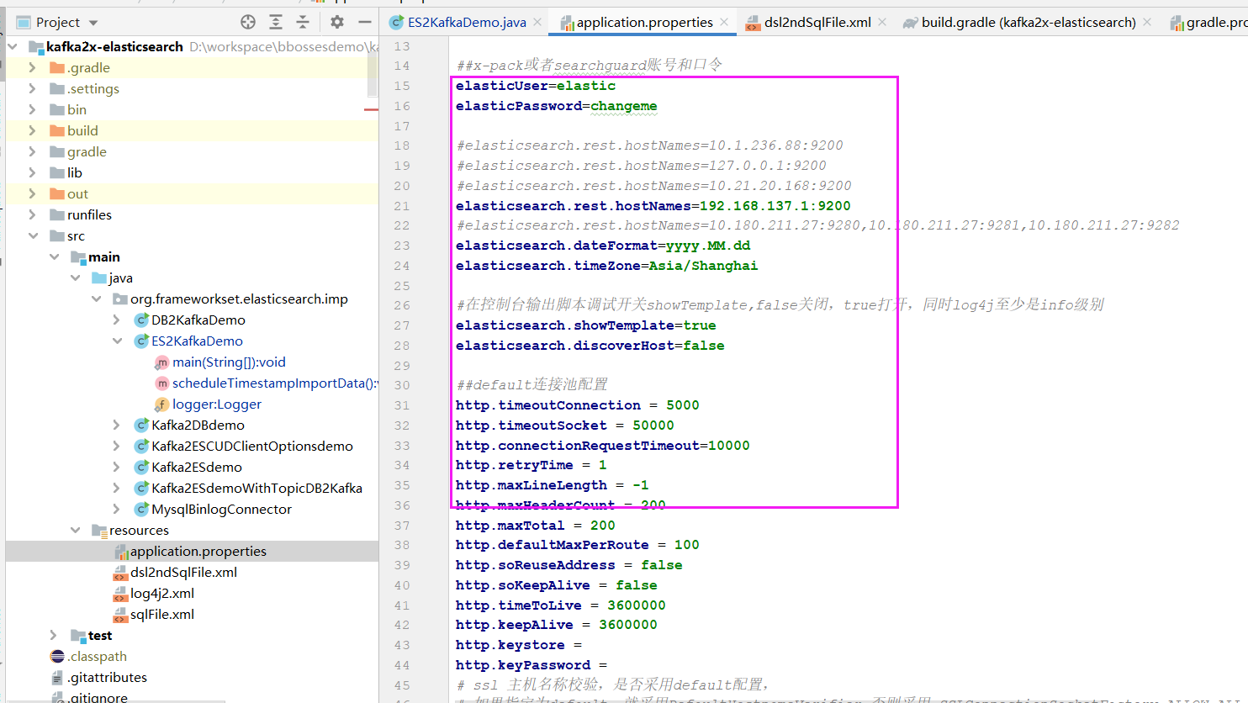Open the Project view dropdown

coord(58,22)
